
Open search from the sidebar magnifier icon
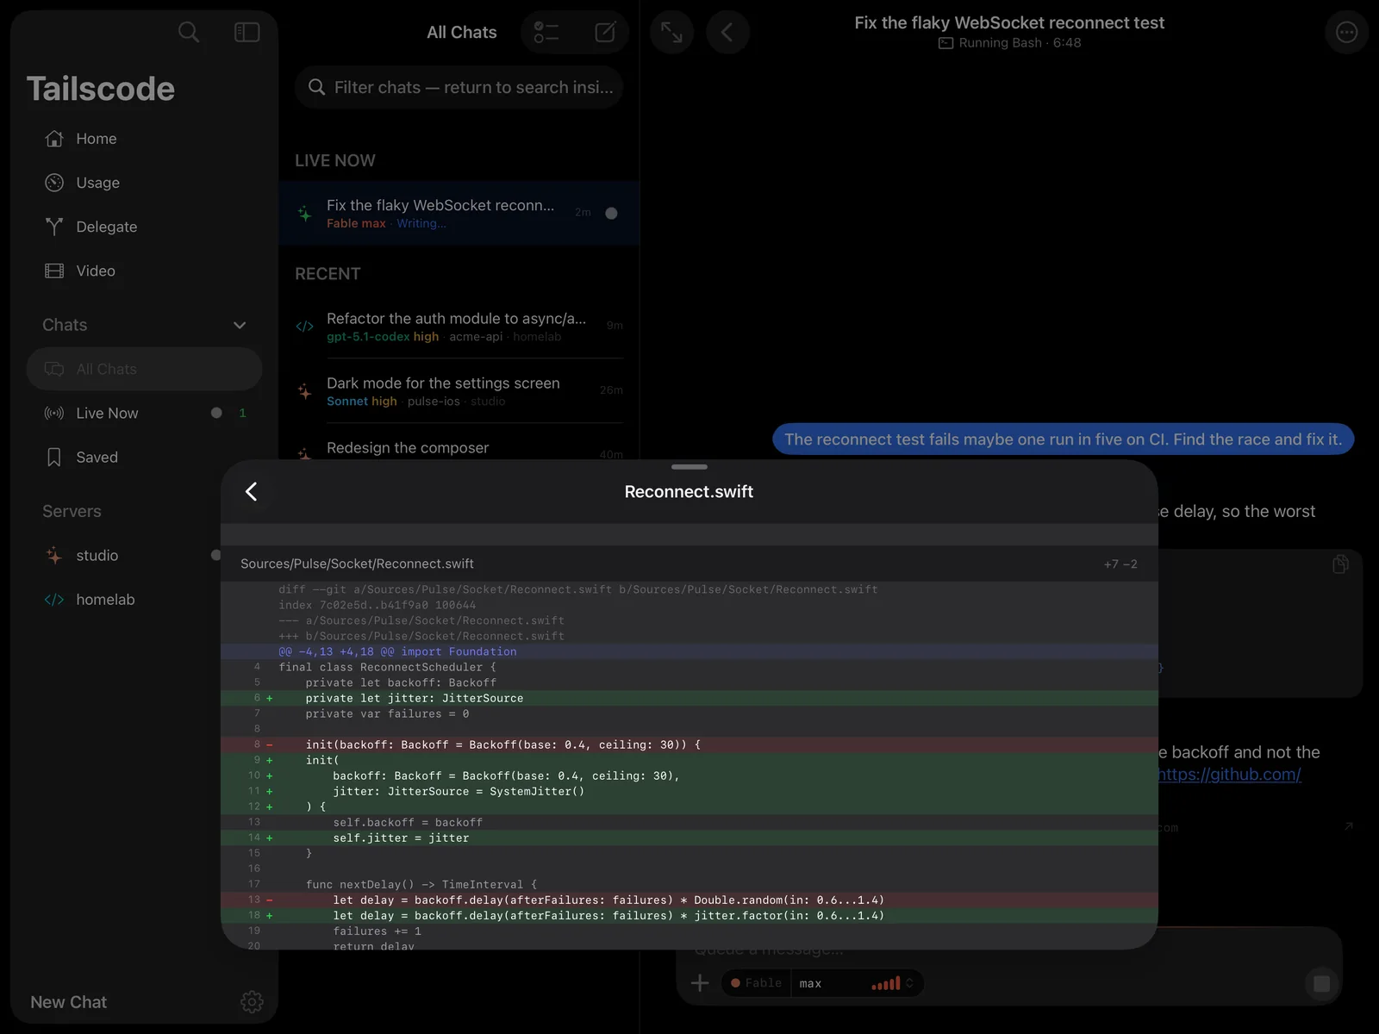(189, 33)
